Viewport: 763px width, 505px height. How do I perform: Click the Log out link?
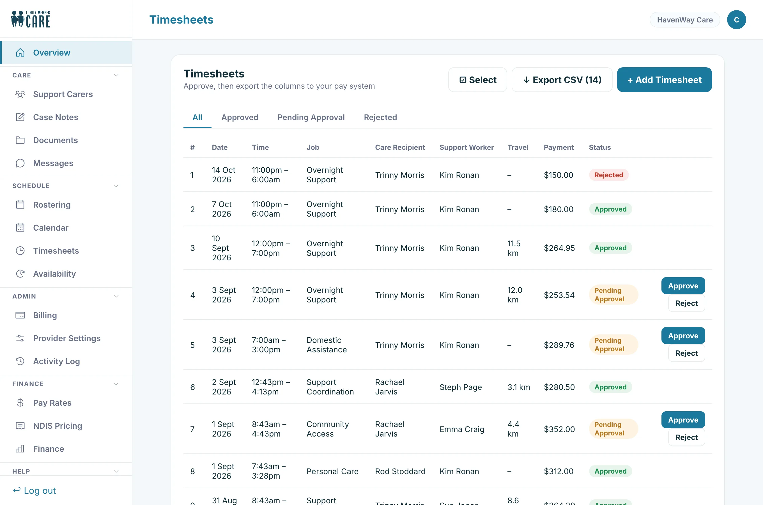pyautogui.click(x=35, y=490)
